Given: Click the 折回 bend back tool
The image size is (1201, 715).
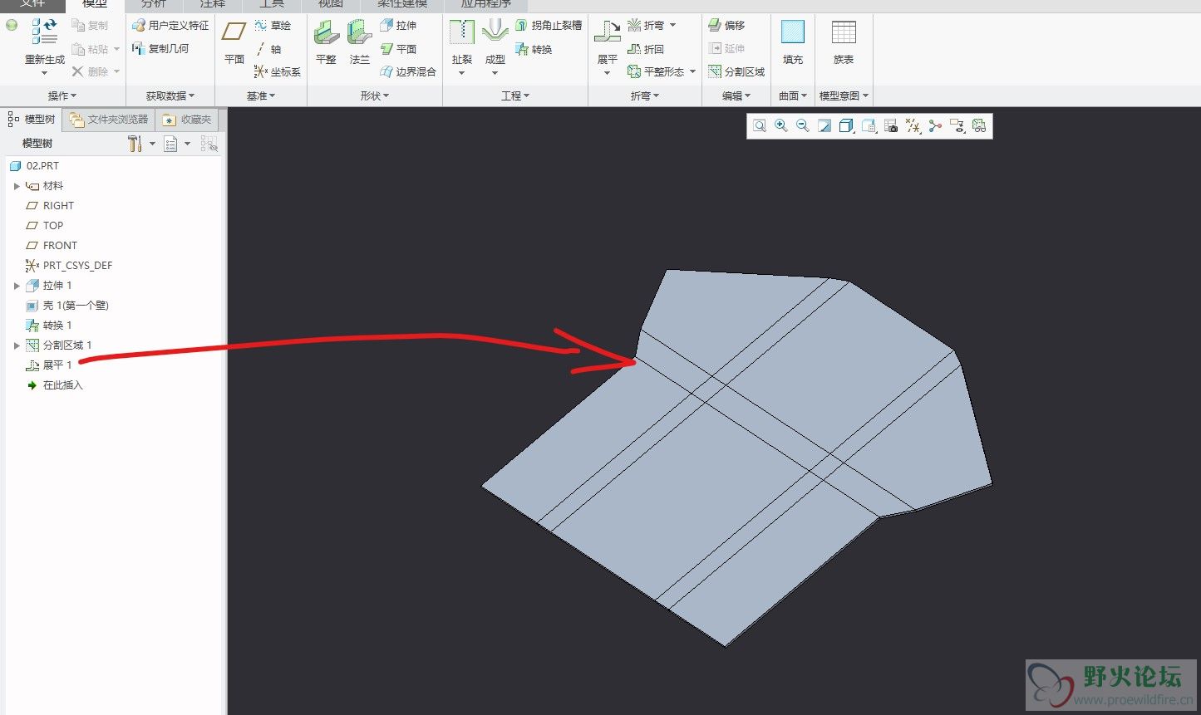Looking at the screenshot, I should pyautogui.click(x=646, y=49).
